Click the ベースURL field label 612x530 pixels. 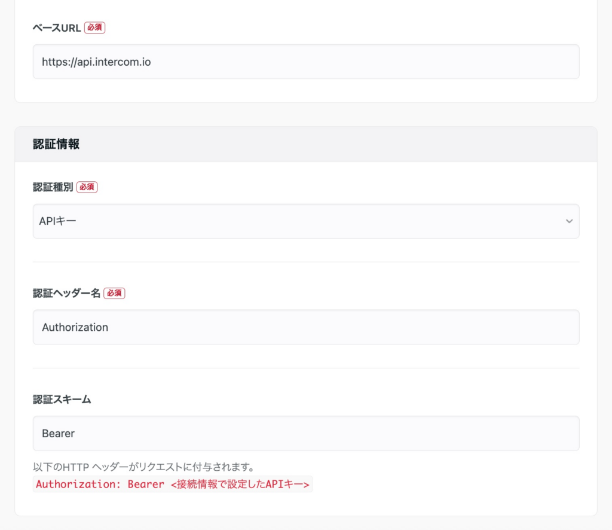(x=57, y=28)
